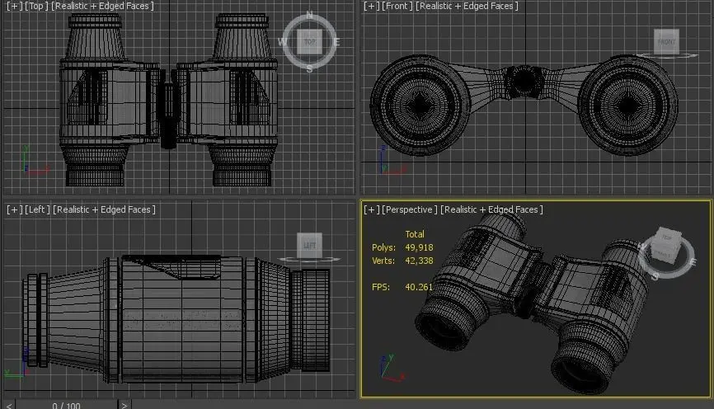Select the binoculars model in Left viewport
Screen dimensions: 714x409
click(x=176, y=319)
